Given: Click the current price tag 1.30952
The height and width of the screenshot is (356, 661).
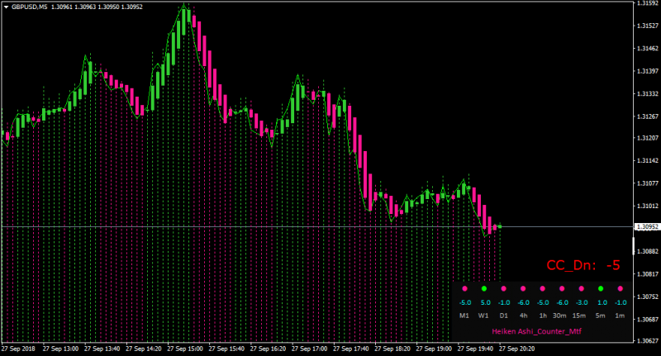Looking at the screenshot, I should (x=647, y=226).
